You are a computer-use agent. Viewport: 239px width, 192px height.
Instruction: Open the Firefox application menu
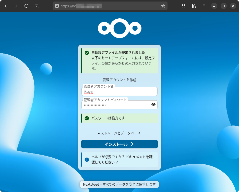tap(204, 6)
